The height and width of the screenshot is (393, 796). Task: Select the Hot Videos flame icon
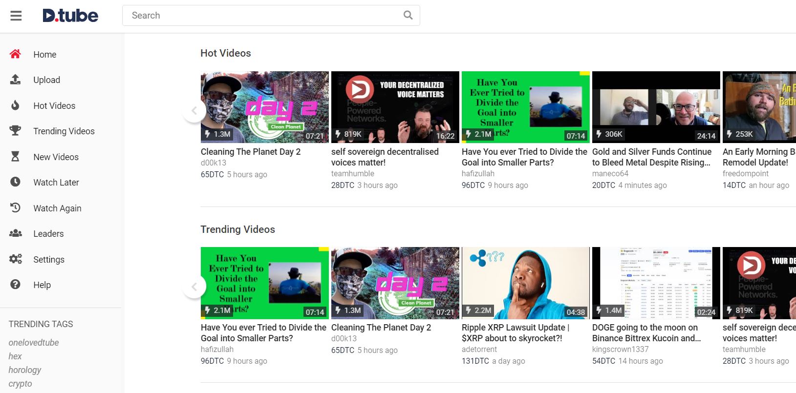[x=16, y=105]
